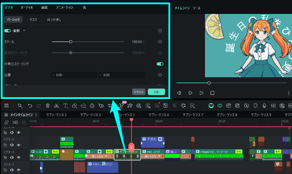Click the auto link icon above tracks
Screen dimensions: 292x174
[15, 122]
